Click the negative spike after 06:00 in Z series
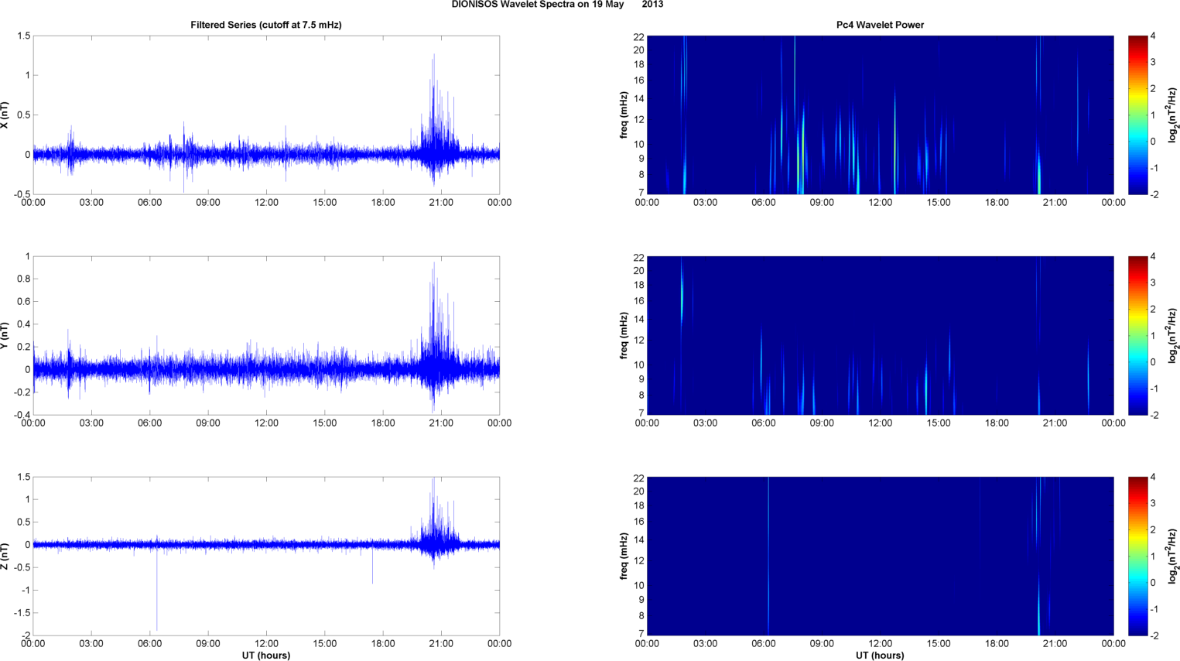 tap(157, 588)
